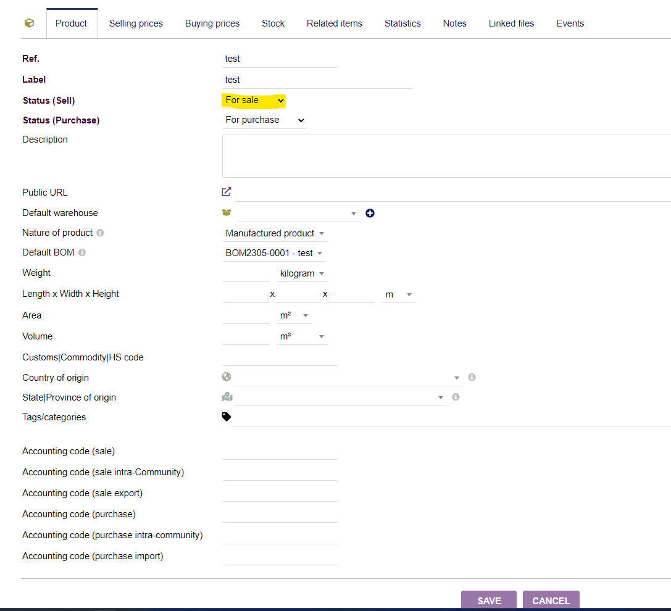Change the m³ volume unit dropdown
This screenshot has width=671, height=611.
302,336
